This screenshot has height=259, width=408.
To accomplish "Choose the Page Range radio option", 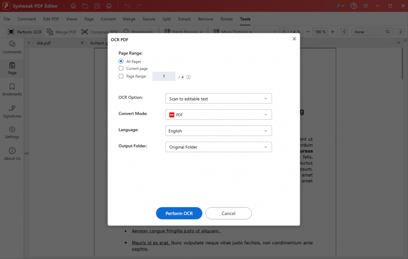I will (x=121, y=76).
